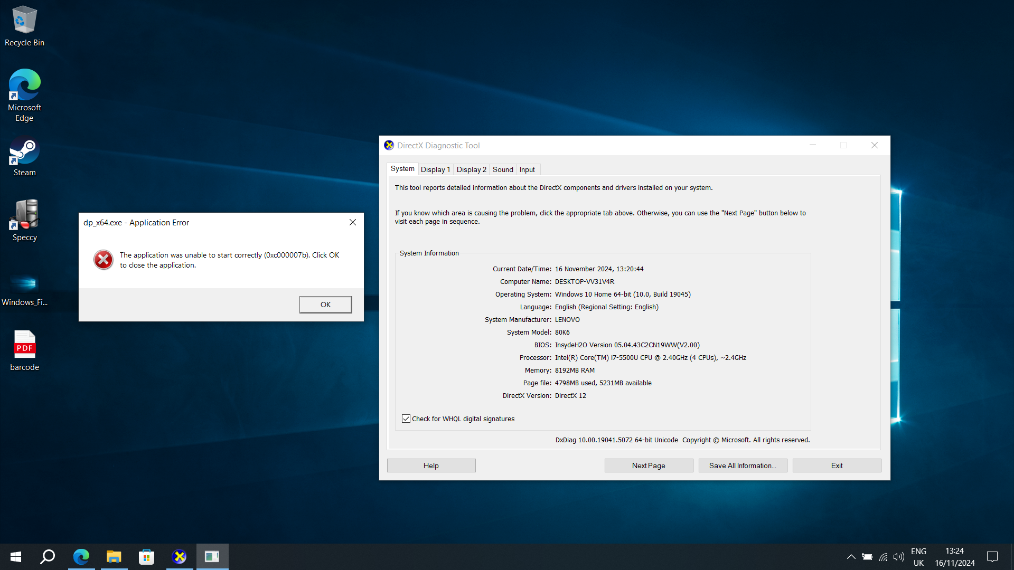Open the volume speaker tray icon
The width and height of the screenshot is (1014, 570).
click(898, 557)
